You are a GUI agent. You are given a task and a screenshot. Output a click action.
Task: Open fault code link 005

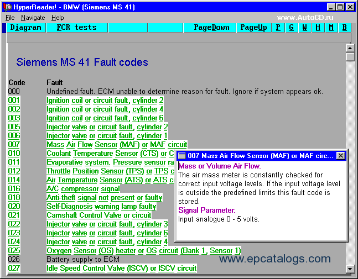click(x=14, y=127)
